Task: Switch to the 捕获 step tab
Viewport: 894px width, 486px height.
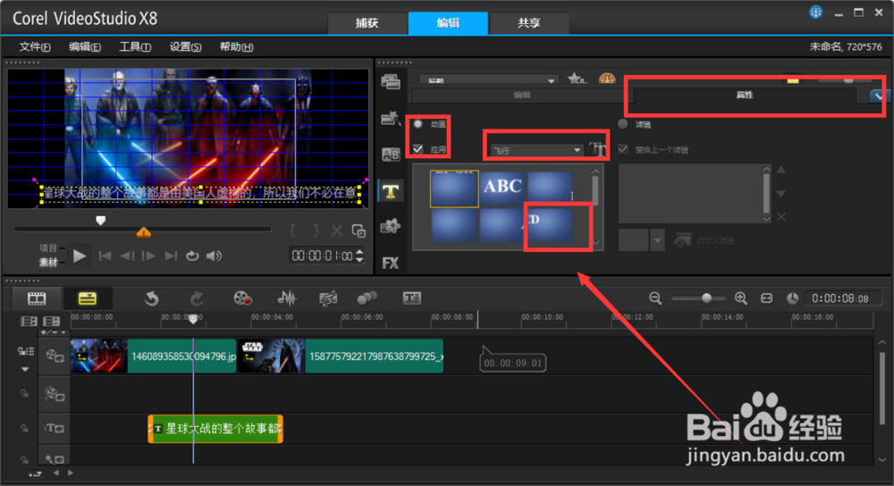Action: tap(367, 23)
